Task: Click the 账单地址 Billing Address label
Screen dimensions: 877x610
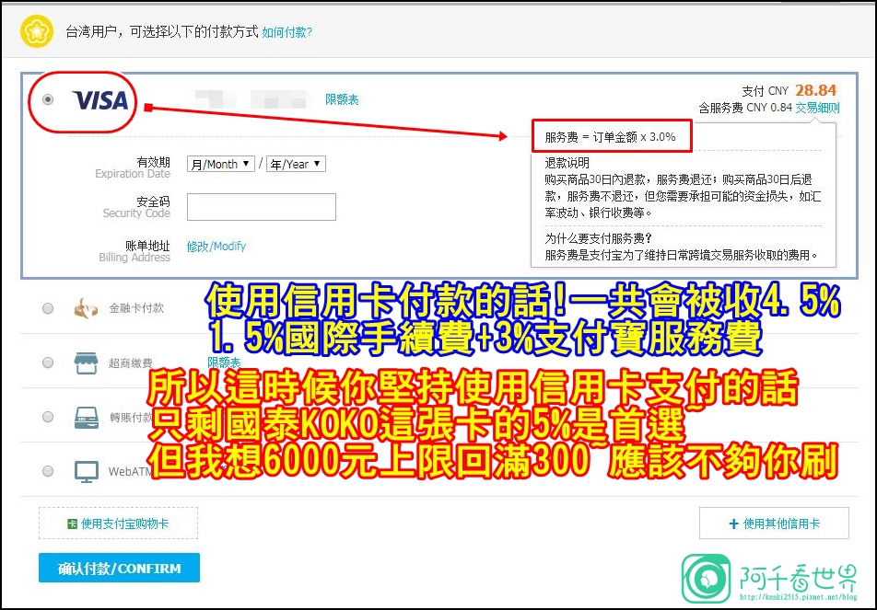Action: pyautogui.click(x=134, y=251)
